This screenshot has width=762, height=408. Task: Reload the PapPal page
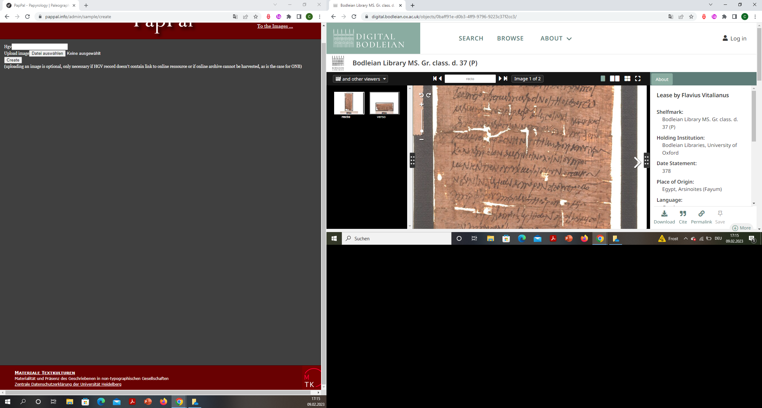click(x=27, y=17)
